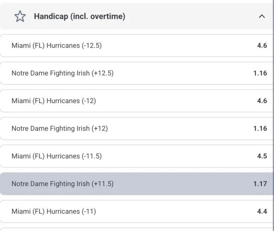Viewport: 274px width, 231px height.
Task: Select Notre Dame Fighting Irish (+12) label
Action: (60, 129)
